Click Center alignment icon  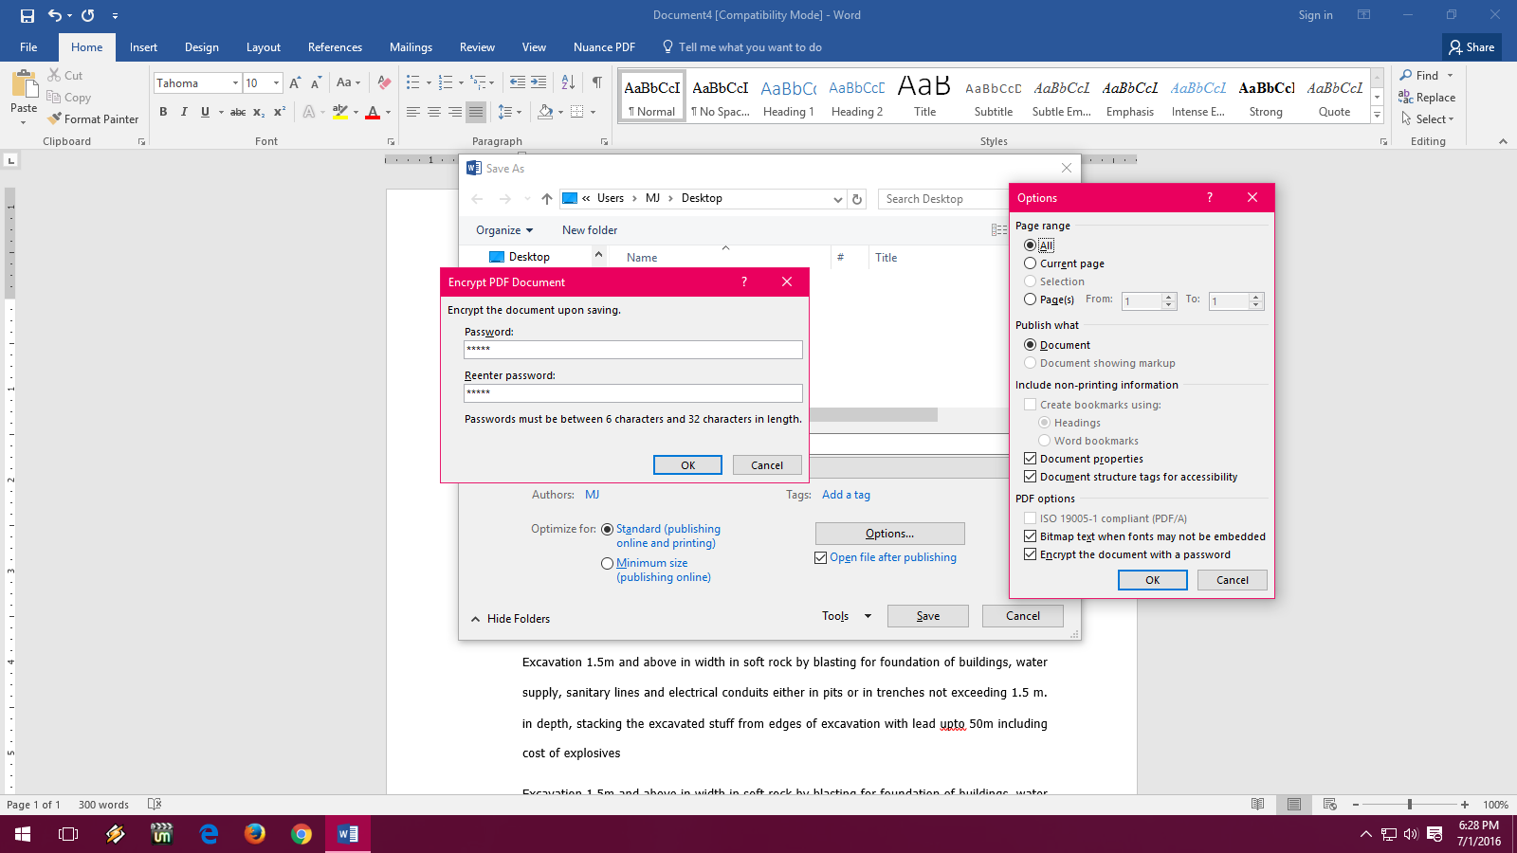click(434, 112)
